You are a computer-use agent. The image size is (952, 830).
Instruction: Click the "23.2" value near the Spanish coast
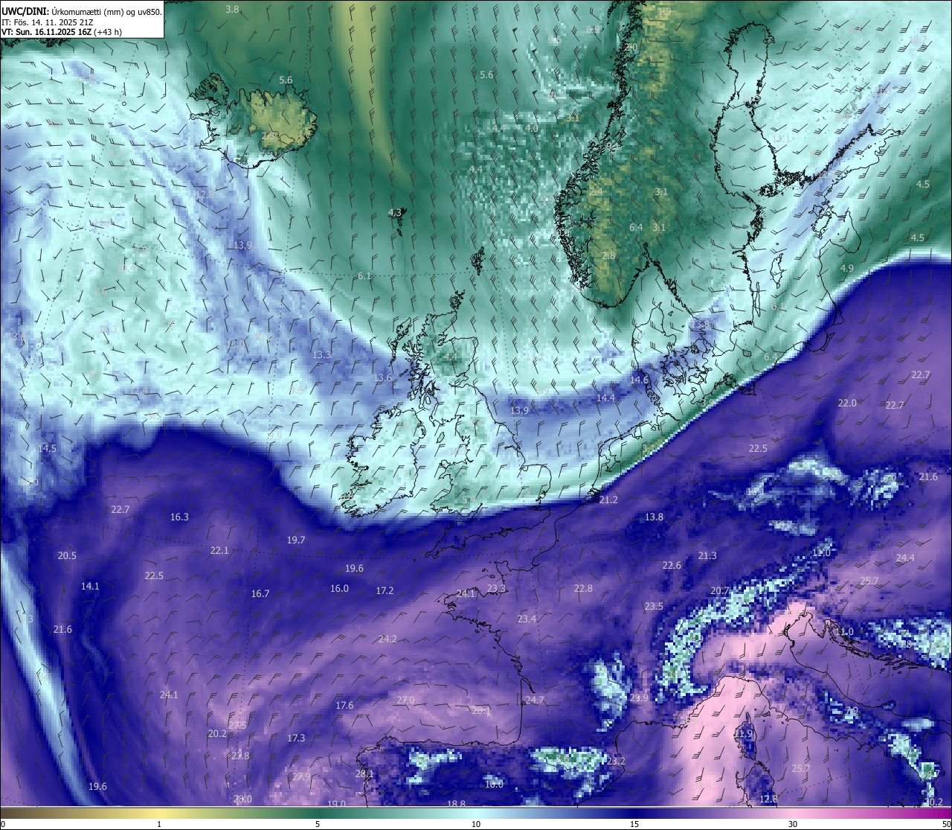click(x=616, y=762)
